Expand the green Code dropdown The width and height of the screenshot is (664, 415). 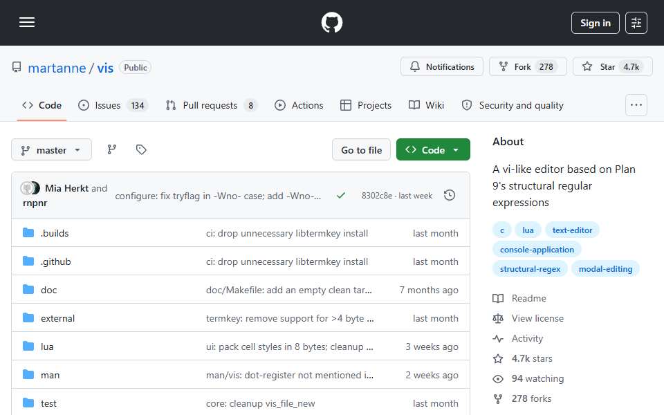tap(433, 150)
